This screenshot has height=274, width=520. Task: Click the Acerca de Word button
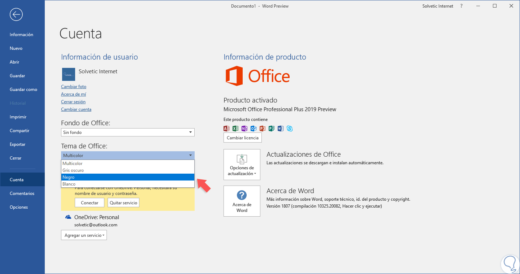242,201
